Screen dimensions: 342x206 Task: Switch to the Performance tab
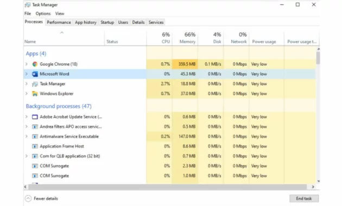tap(59, 22)
